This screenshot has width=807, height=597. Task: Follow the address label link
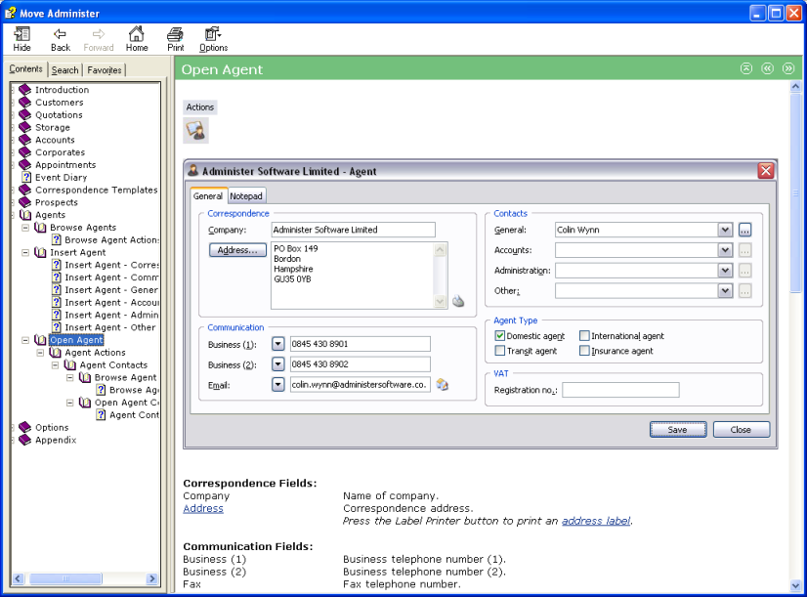click(x=595, y=521)
